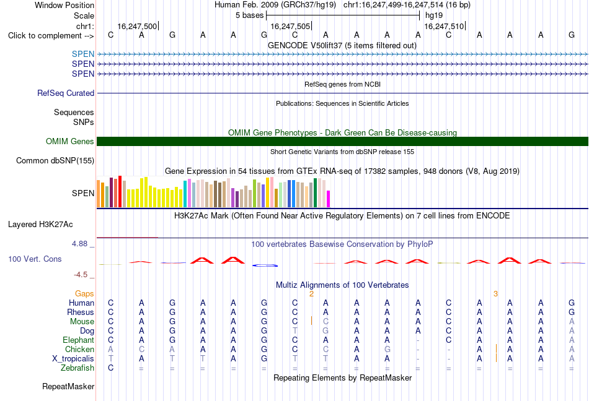Open Common dbSNP(155) track label

tap(55, 160)
